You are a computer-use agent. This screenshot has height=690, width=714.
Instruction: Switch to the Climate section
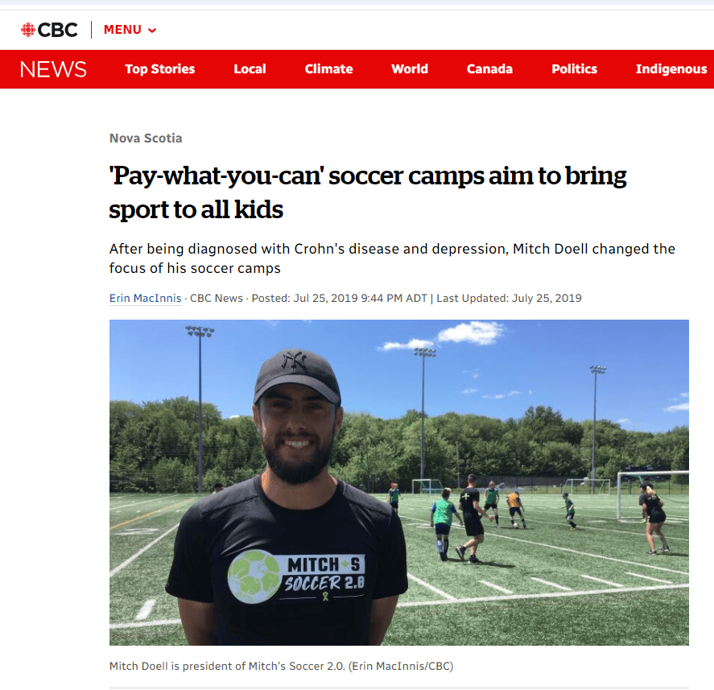pos(328,68)
